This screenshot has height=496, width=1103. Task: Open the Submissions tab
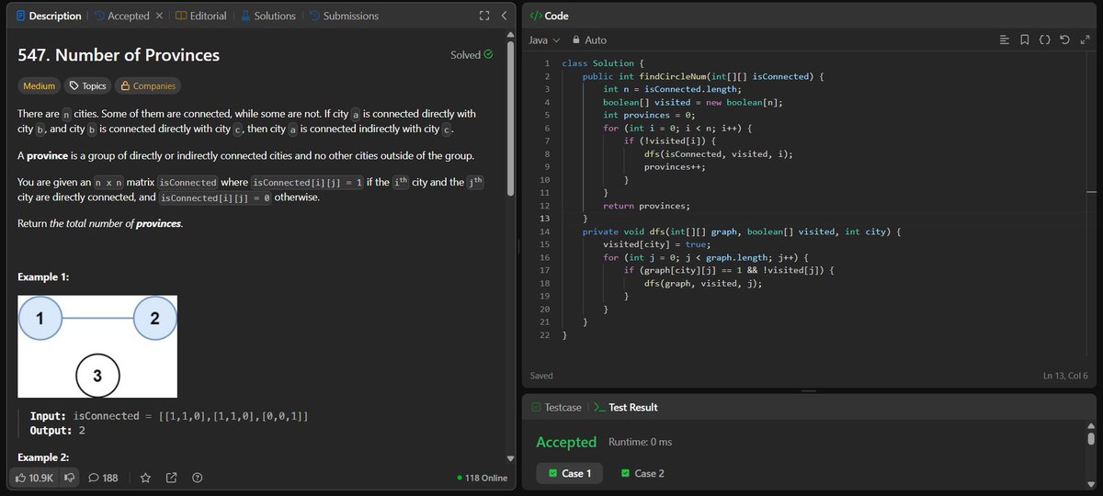tap(343, 16)
